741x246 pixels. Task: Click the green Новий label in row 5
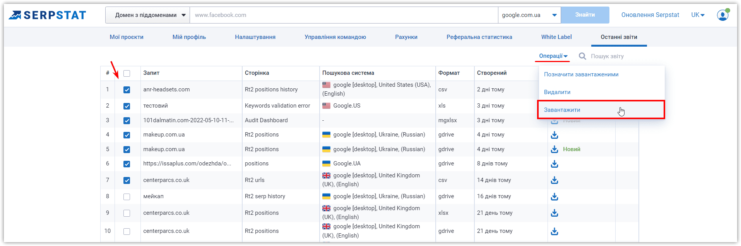point(572,149)
